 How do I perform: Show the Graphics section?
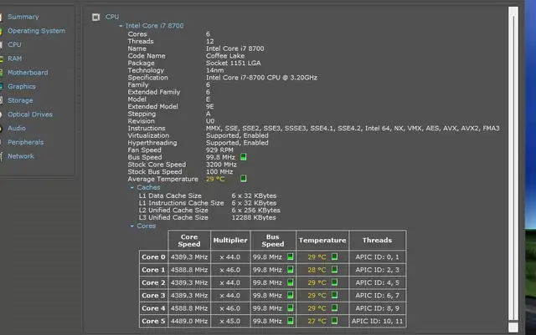coord(22,87)
